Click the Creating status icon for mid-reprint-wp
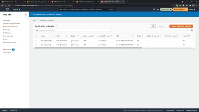The height and width of the screenshot is (112, 199). [72, 45]
